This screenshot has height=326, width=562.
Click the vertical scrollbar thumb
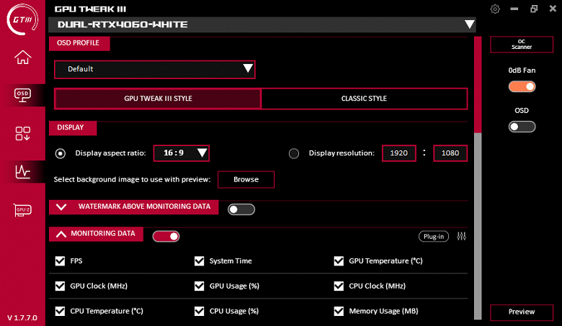478,84
